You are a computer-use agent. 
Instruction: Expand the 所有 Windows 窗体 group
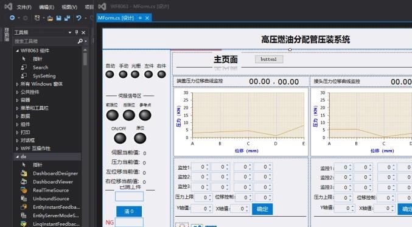point(17,84)
